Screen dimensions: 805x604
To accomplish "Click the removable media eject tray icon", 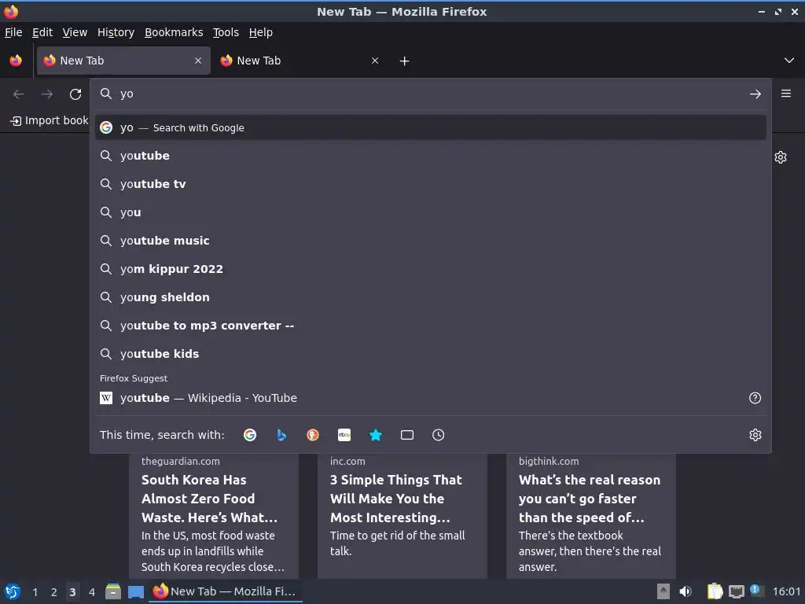I will [x=663, y=591].
